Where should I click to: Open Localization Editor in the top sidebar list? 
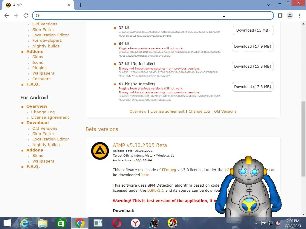pyautogui.click(x=51, y=35)
